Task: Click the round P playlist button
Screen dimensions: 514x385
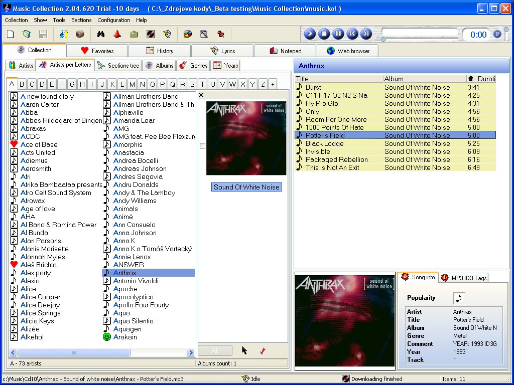Action: click(497, 34)
